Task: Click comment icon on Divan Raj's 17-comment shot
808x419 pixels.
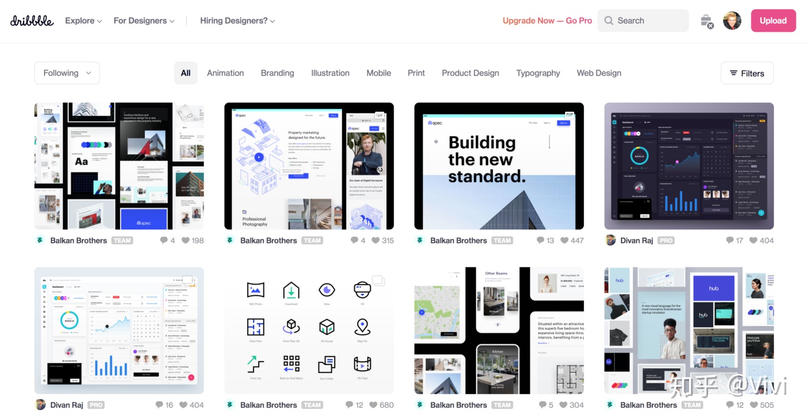Action: click(730, 240)
